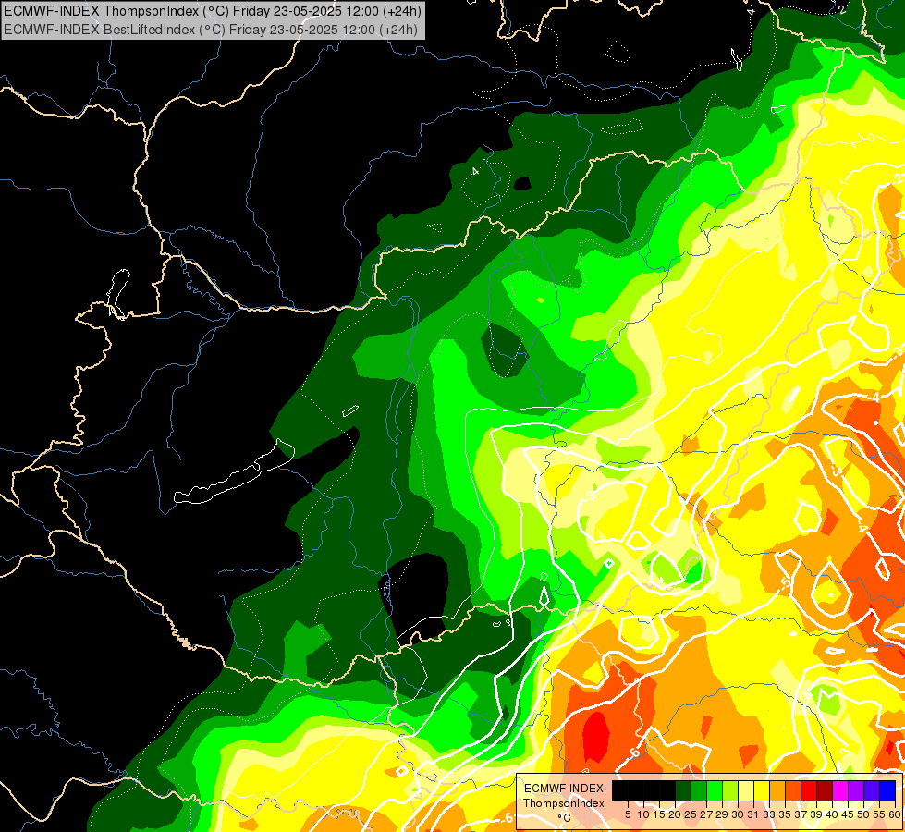Click the legend tick value 29
Image resolution: width=905 pixels, height=832 pixels.
point(722,814)
